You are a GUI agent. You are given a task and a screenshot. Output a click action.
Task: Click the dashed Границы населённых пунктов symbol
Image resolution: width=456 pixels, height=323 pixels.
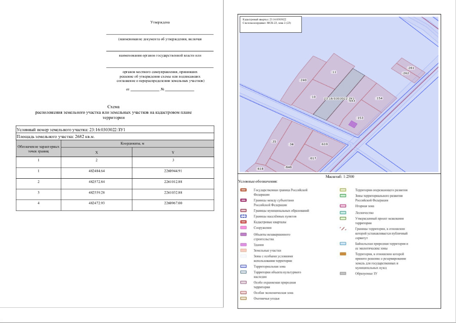(x=243, y=216)
